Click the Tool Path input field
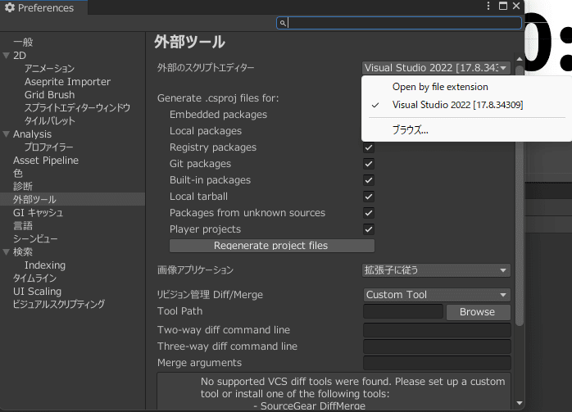Image resolution: width=572 pixels, height=412 pixels. 402,311
